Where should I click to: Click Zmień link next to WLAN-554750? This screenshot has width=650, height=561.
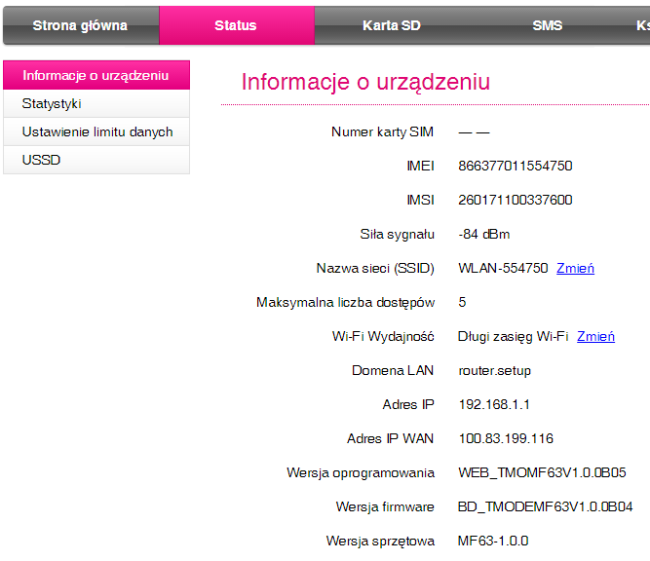(575, 268)
